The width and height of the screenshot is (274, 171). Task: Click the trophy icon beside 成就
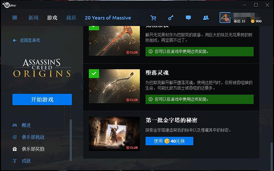pyautogui.click(x=15, y=161)
